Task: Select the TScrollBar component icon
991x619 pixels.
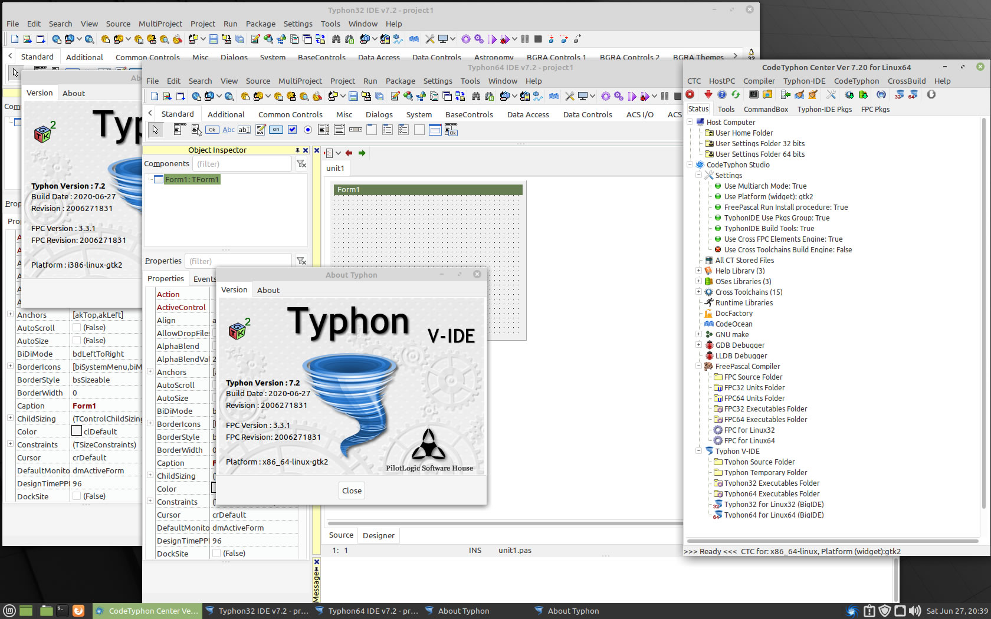Action: tap(356, 130)
